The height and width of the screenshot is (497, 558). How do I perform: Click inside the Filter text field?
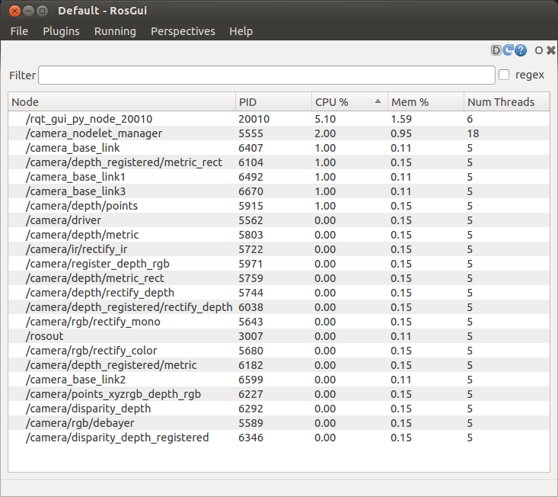266,75
